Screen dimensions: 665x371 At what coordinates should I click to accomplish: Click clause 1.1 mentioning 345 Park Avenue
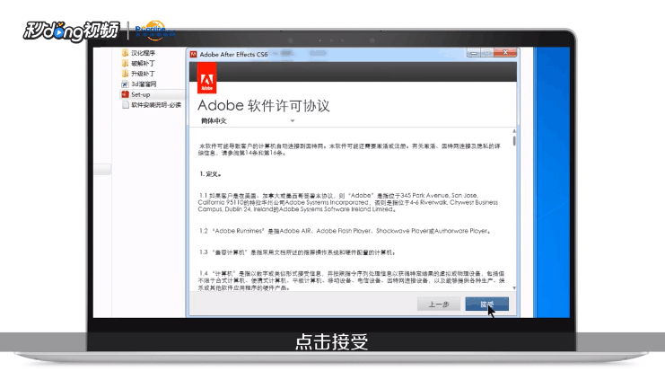[x=348, y=202]
